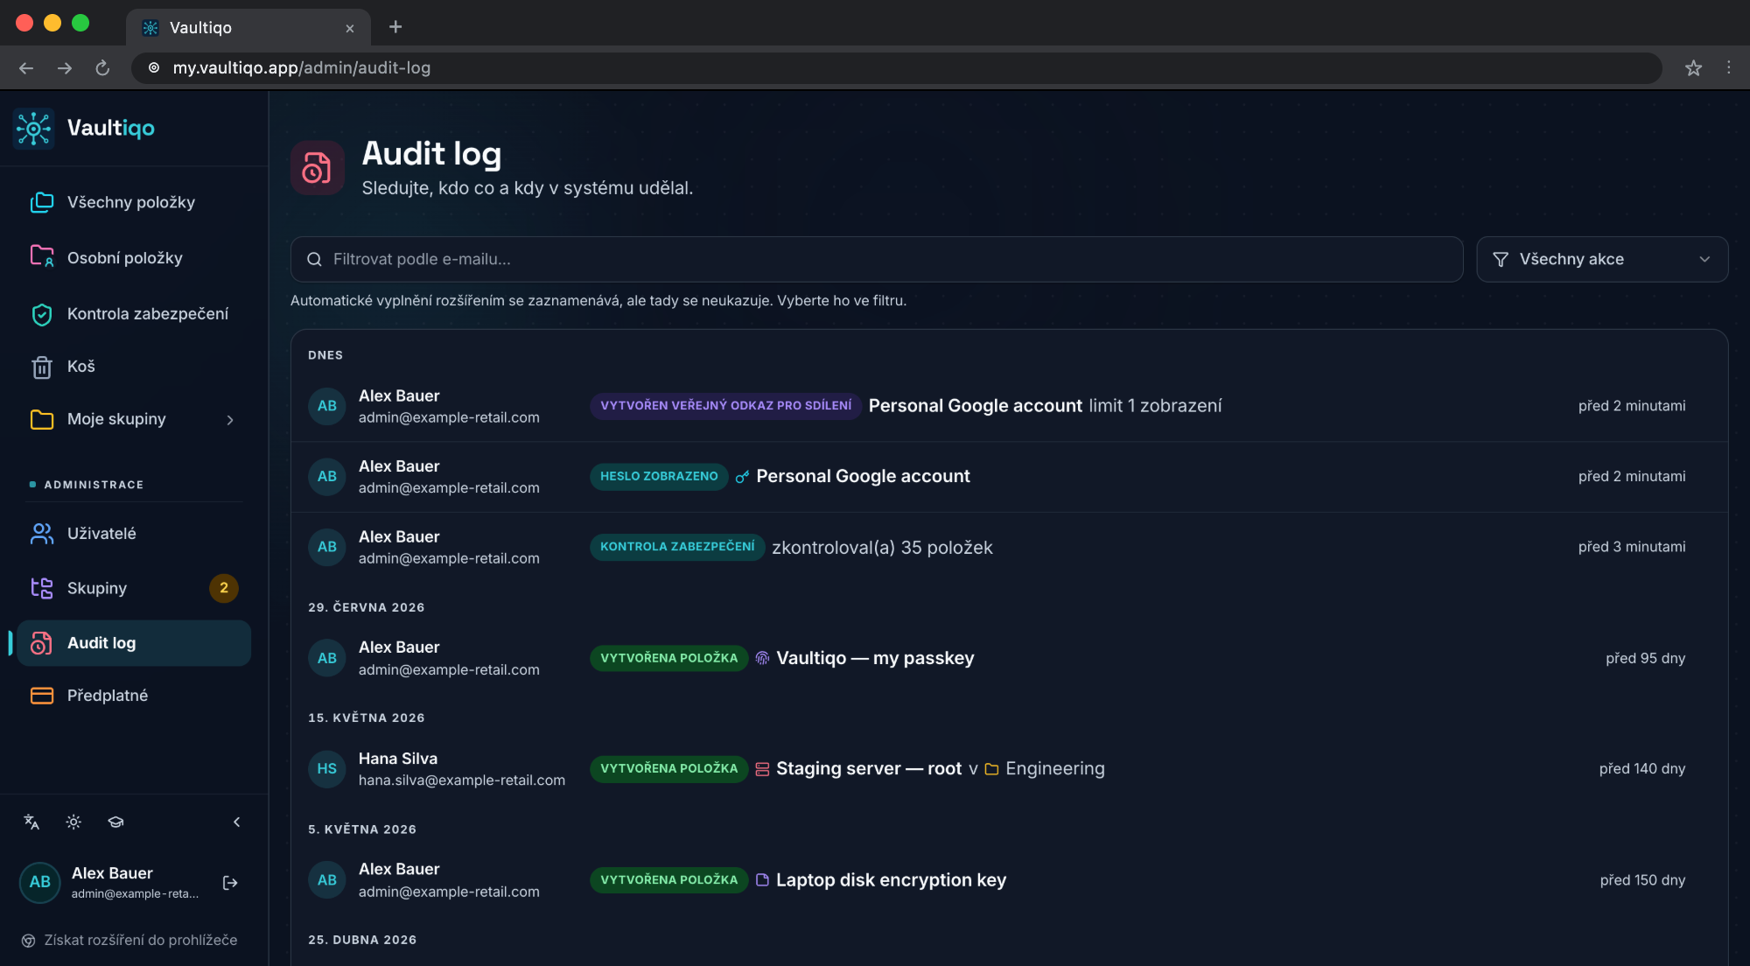Click the server icon beside Staging server
The height and width of the screenshot is (966, 1750).
[x=762, y=769]
